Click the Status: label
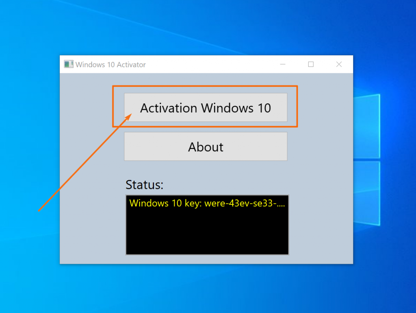Viewport: 416px width, 313px height. [x=144, y=185]
